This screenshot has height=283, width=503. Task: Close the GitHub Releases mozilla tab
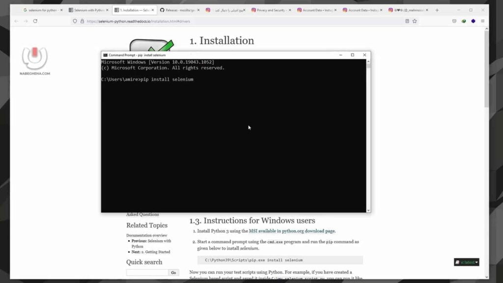click(198, 10)
